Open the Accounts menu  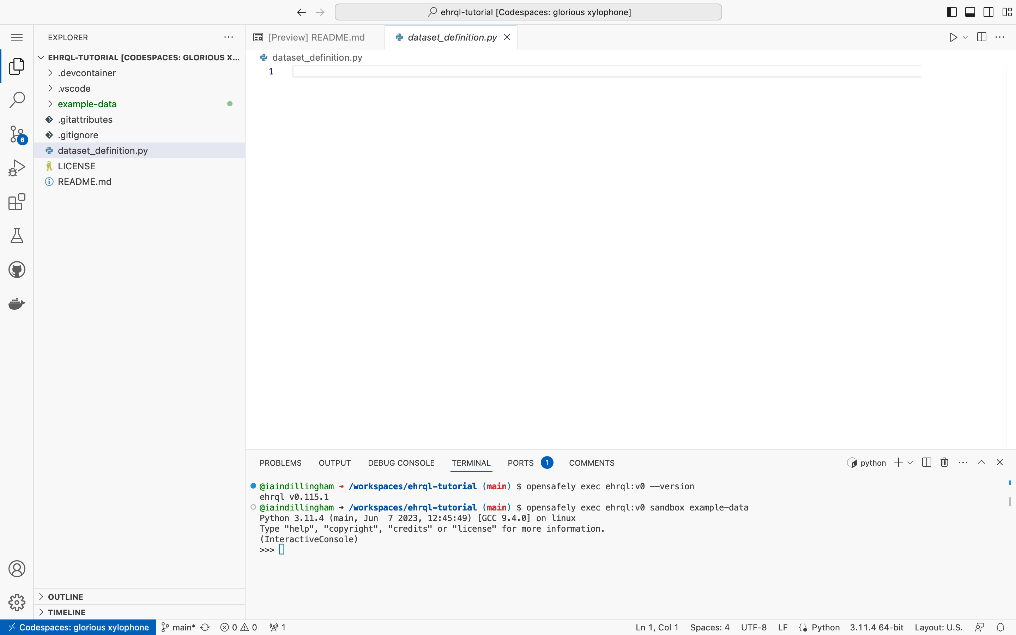point(17,569)
